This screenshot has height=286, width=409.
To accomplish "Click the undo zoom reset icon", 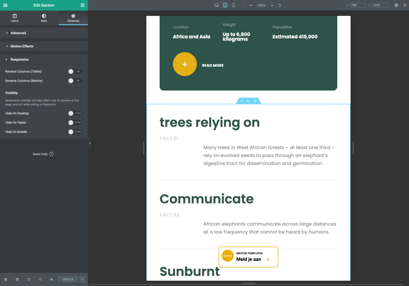I will click(279, 6).
